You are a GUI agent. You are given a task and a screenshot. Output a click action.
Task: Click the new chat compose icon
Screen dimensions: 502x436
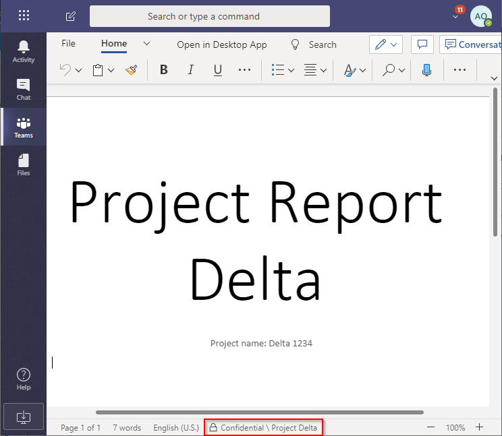coord(71,16)
